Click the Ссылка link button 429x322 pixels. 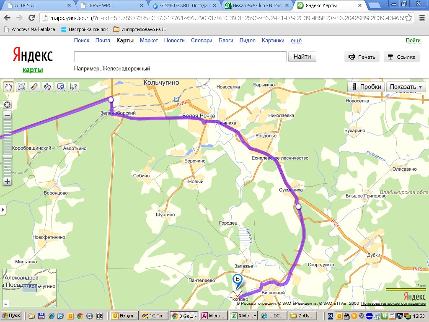pos(402,57)
